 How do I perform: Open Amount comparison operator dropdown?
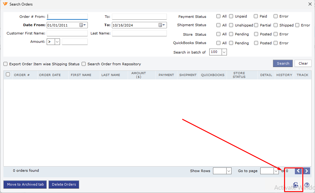click(x=53, y=42)
